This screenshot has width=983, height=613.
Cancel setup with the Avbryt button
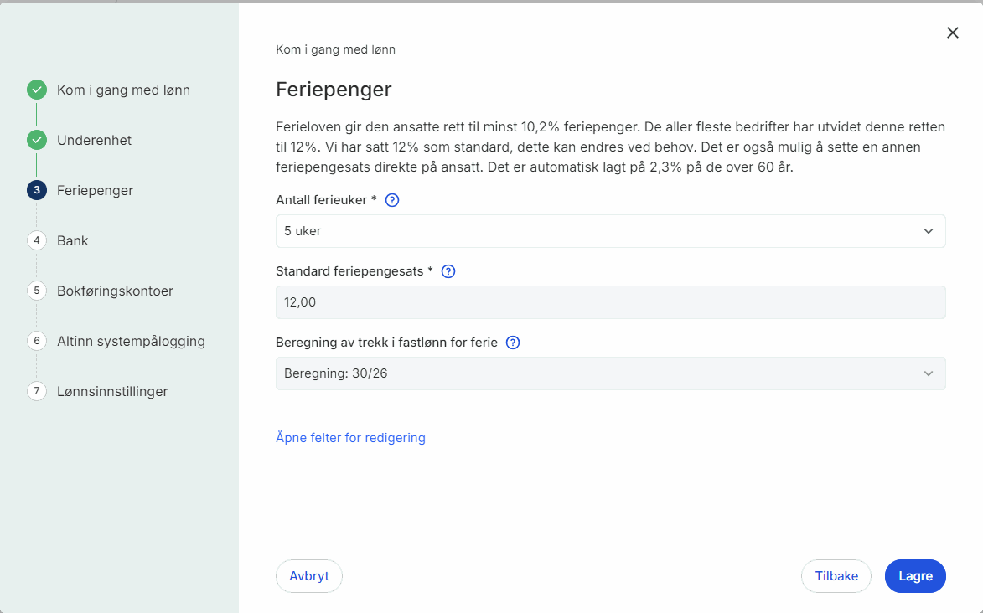pos(309,576)
